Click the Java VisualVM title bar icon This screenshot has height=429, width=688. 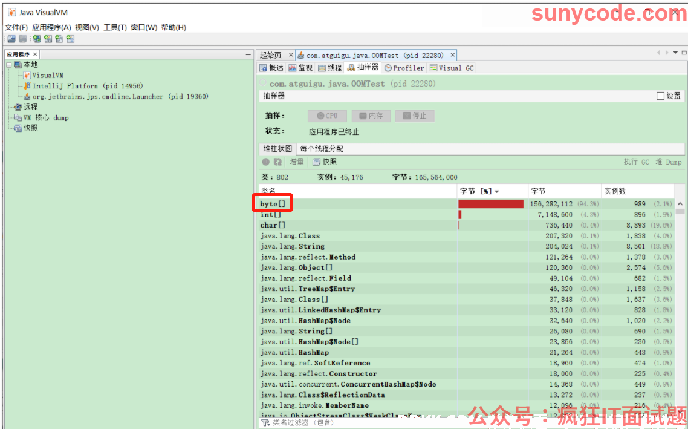click(x=12, y=12)
